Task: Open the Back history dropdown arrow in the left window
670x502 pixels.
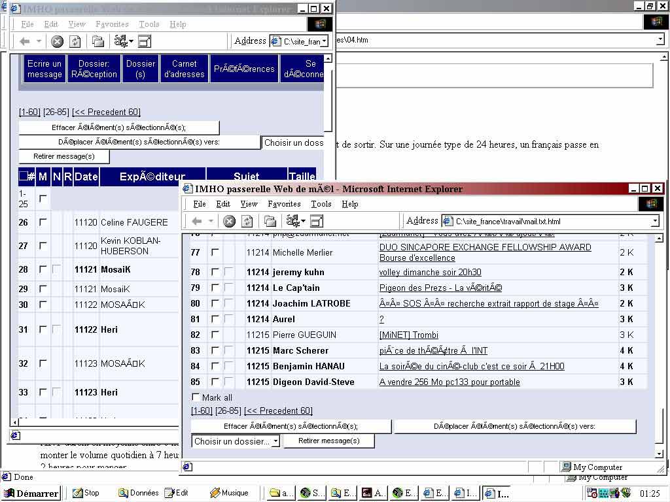Action: 39,41
